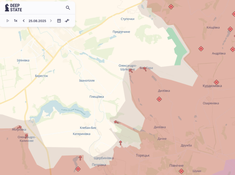Click unit marker left of Північне
This screenshot has width=235, height=175.
click(x=181, y=171)
